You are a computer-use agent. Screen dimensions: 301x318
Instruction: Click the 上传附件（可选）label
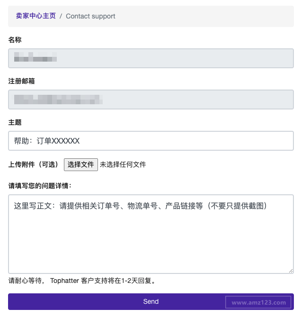point(33,165)
